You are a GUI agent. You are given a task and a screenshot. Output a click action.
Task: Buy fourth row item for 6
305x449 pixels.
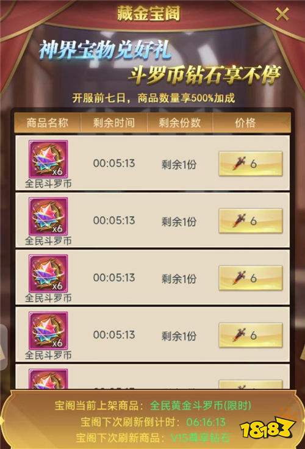coord(251,336)
